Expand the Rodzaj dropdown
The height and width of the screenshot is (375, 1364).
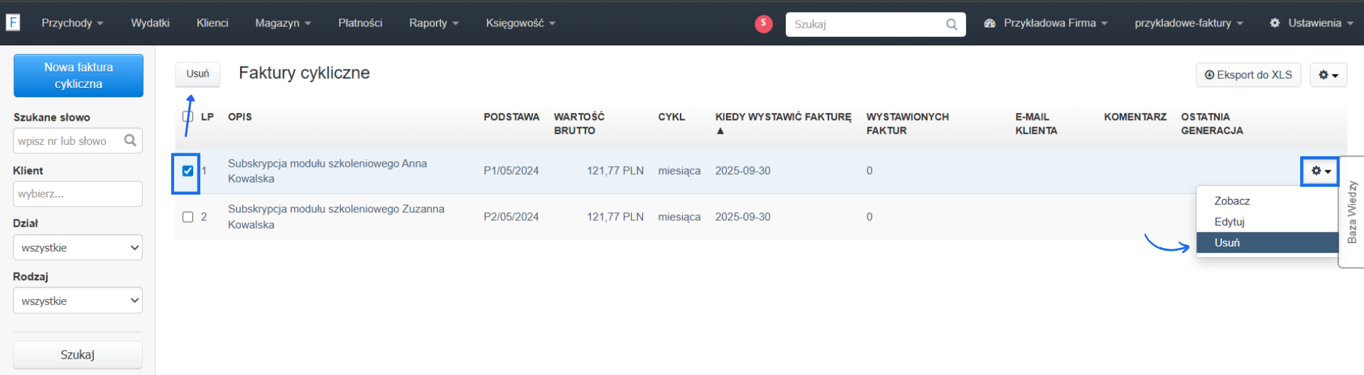[x=78, y=301]
